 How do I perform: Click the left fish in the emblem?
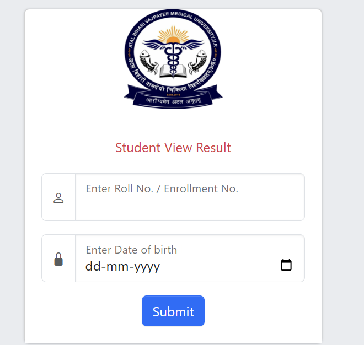pyautogui.click(x=148, y=62)
